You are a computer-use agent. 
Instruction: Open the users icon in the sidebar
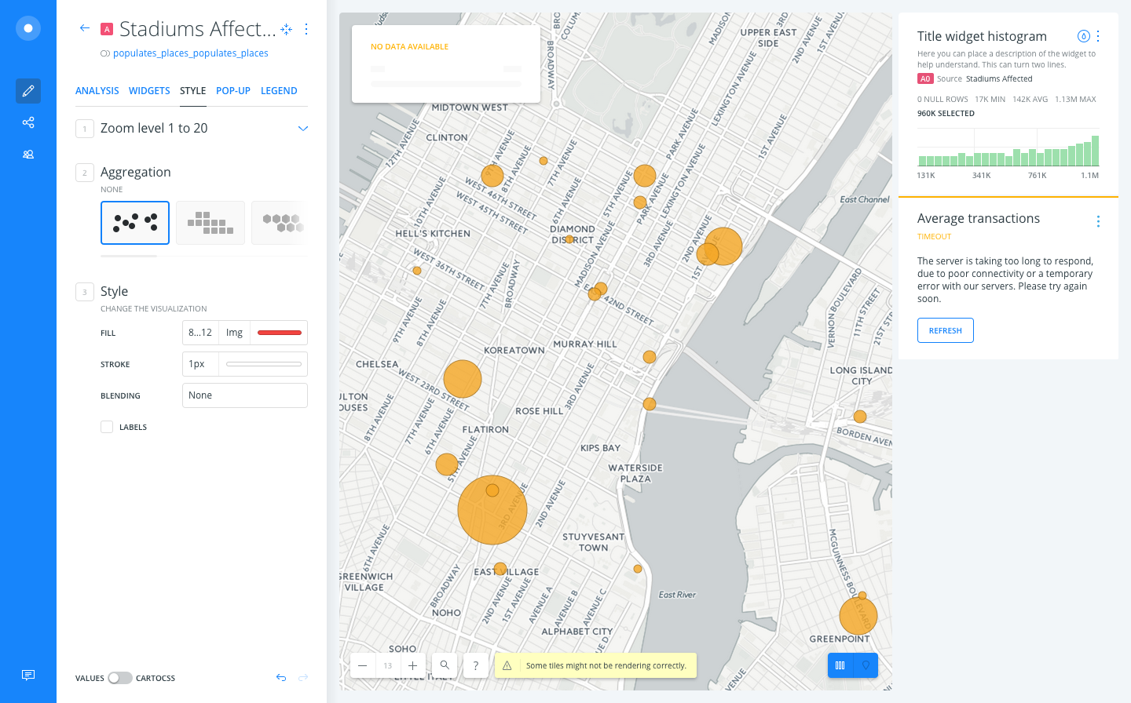28,155
